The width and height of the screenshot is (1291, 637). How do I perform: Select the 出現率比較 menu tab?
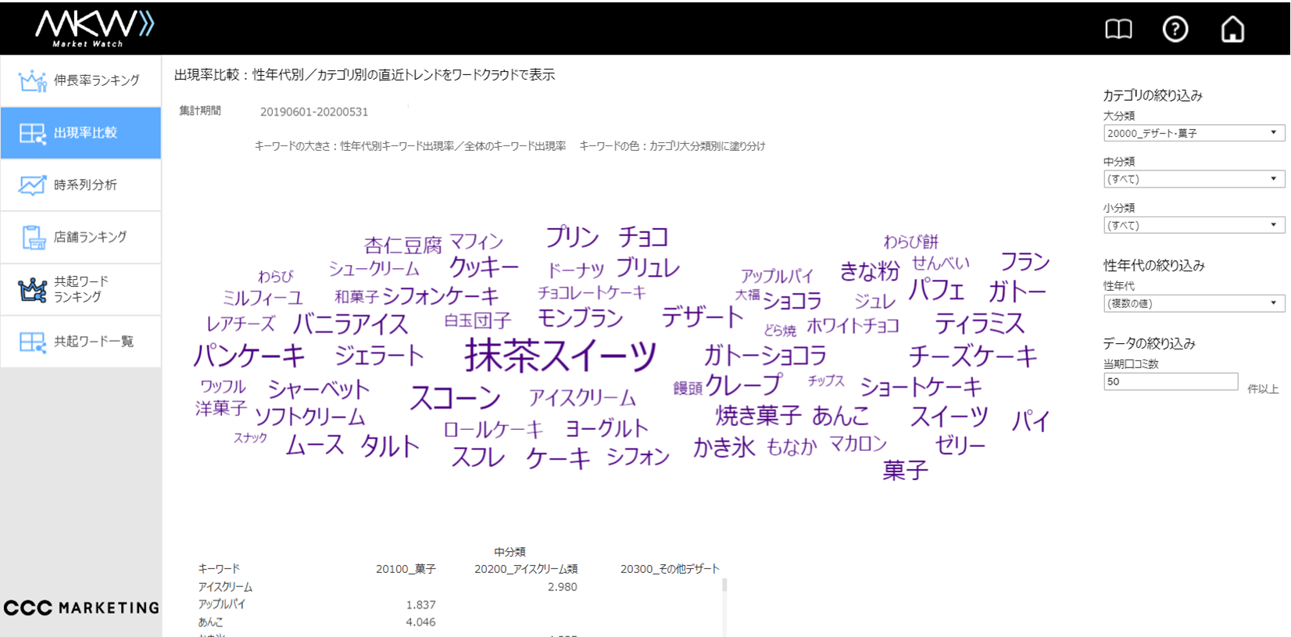(81, 133)
